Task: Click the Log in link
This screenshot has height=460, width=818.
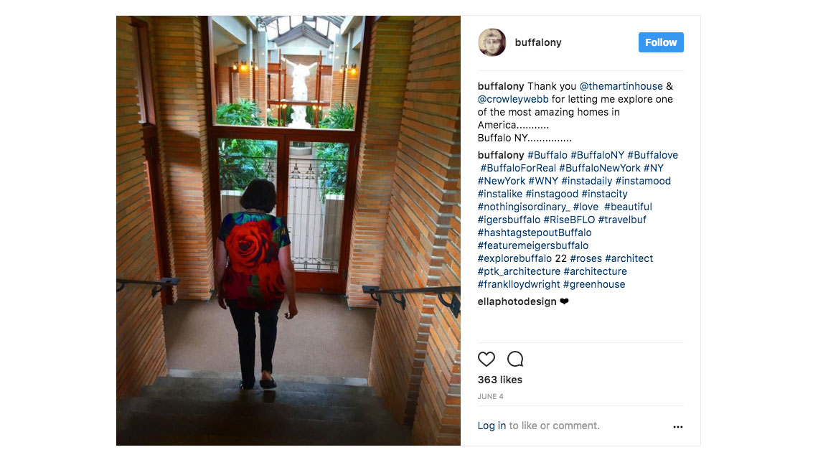Action: click(x=492, y=426)
